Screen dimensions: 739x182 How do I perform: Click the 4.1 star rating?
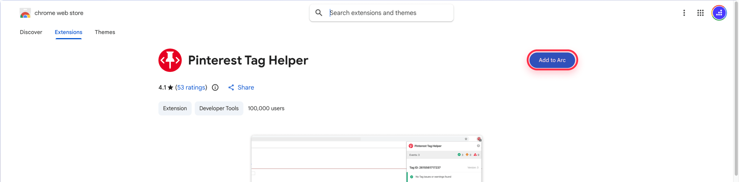[x=166, y=87]
